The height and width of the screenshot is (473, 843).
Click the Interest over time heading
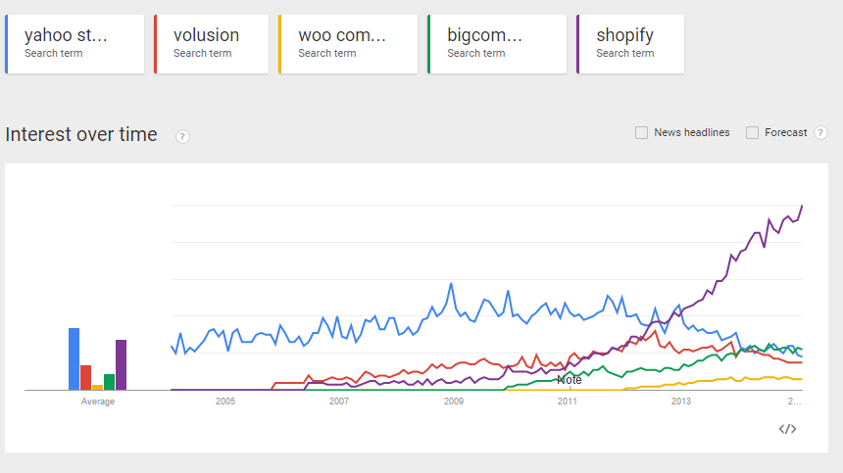pos(81,134)
